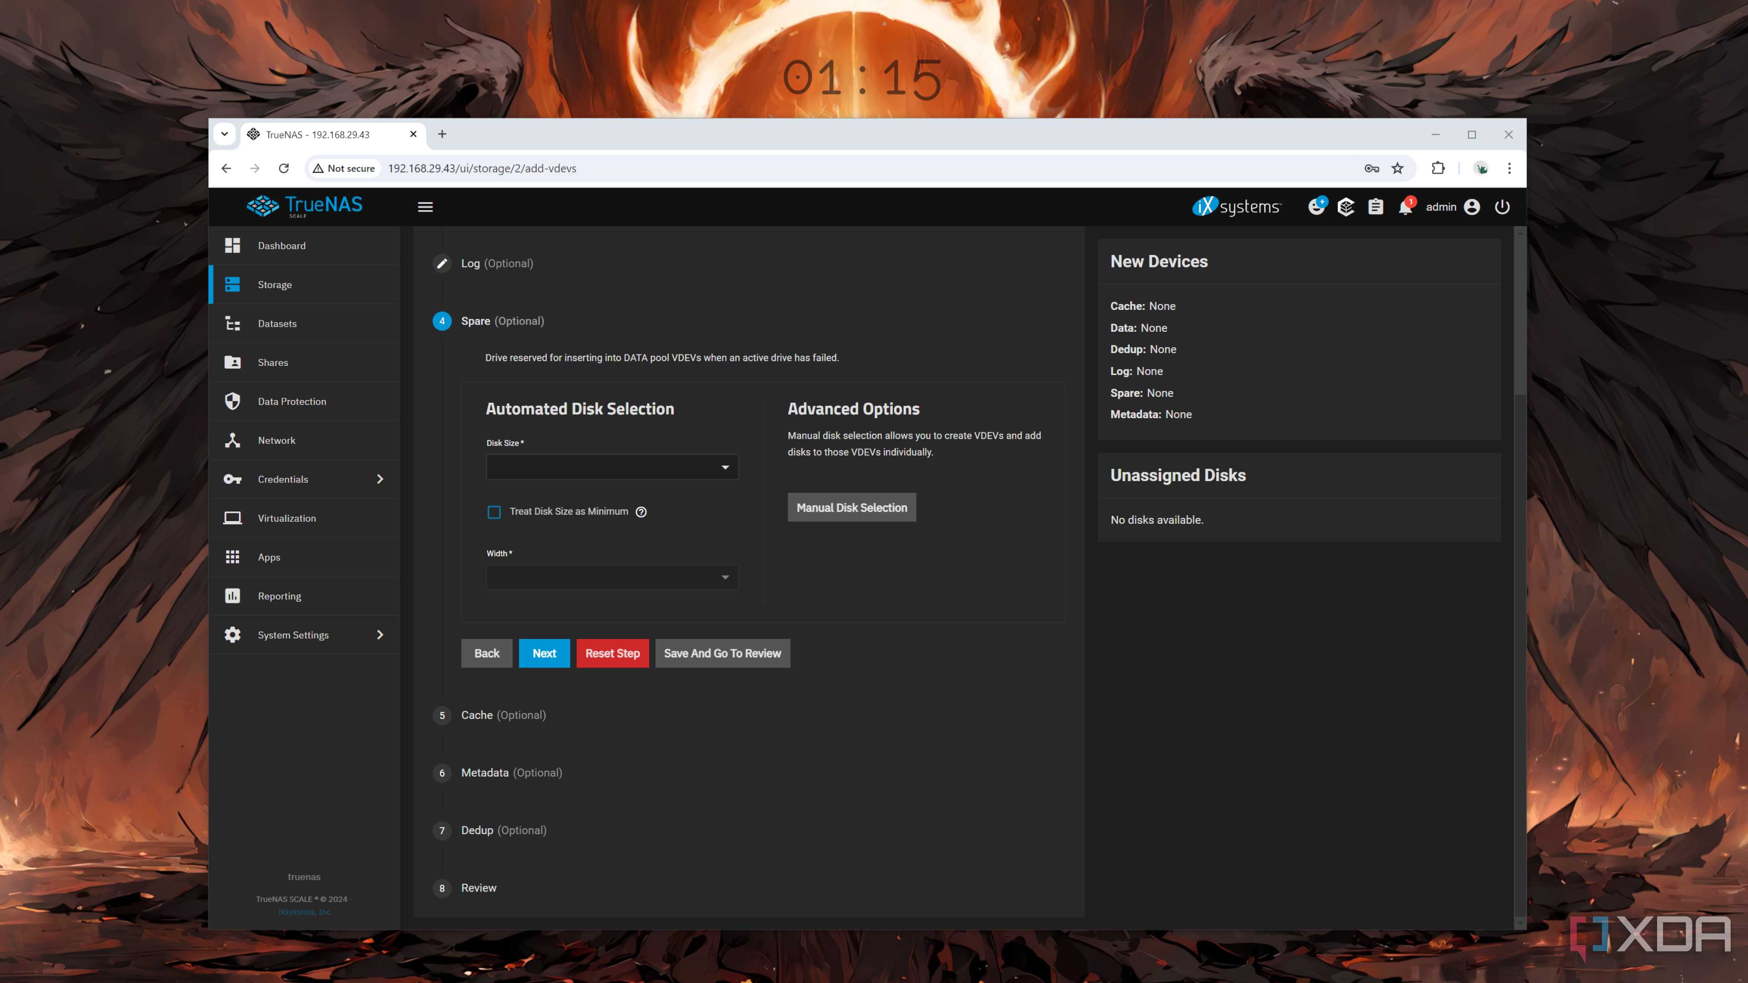Show help for Treat Disk Size as Minimum
Viewport: 1748px width, 983px height.
pyautogui.click(x=641, y=512)
